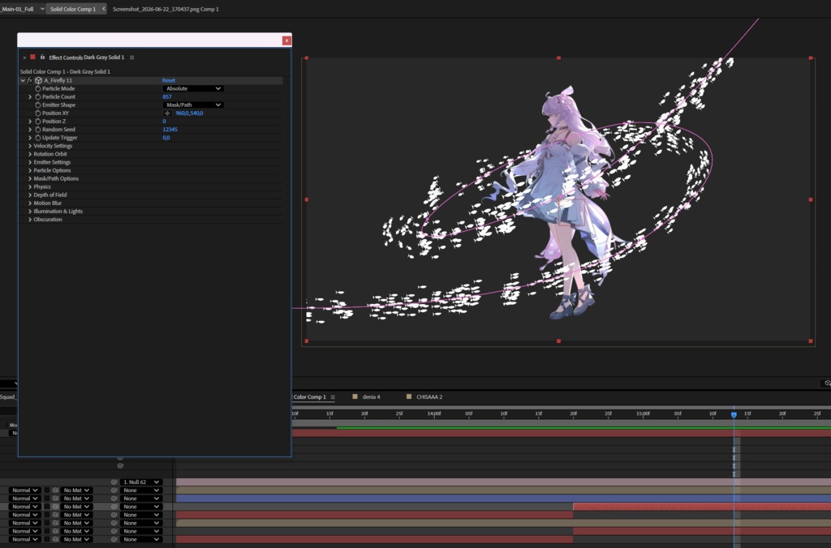Expand the Random Seed property
This screenshot has height=548, width=831.
(30, 129)
